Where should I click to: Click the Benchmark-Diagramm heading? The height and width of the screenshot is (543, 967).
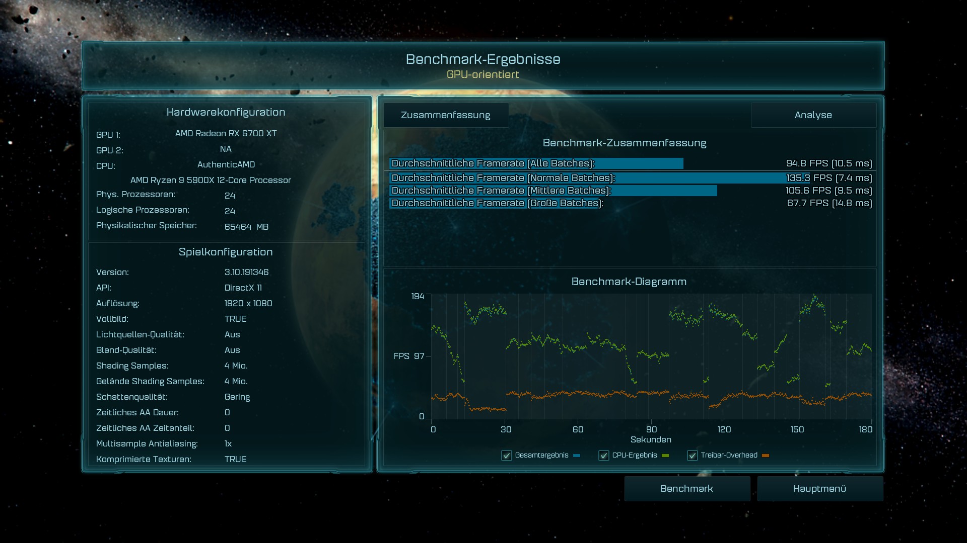(x=629, y=282)
